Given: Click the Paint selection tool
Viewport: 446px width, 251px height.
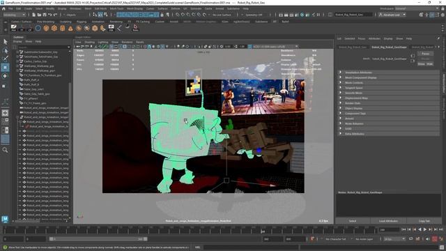Looking at the screenshot, I should [x=5, y=59].
